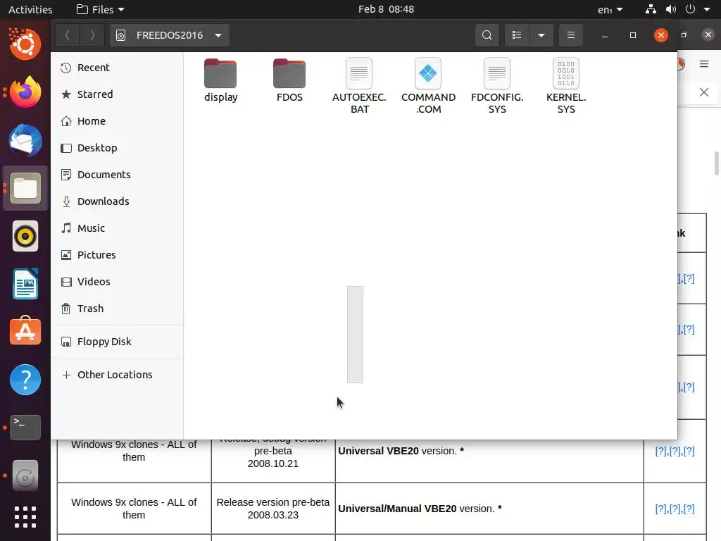The image size is (721, 541).
Task: Click the search icon in Files toolbar
Action: point(487,35)
